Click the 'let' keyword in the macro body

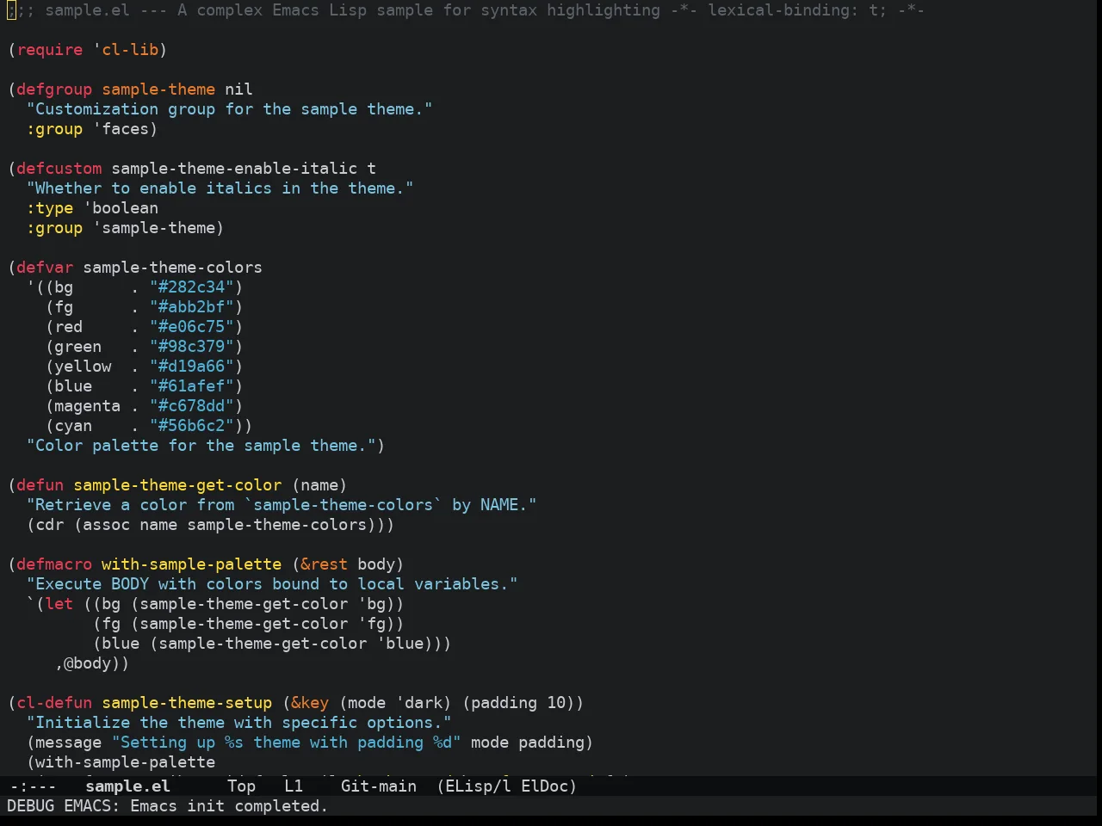coord(59,604)
